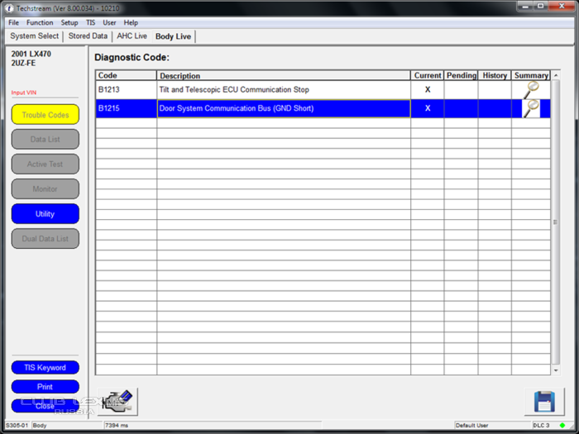Image resolution: width=579 pixels, height=434 pixels.
Task: Click the Current column header
Action: point(428,75)
